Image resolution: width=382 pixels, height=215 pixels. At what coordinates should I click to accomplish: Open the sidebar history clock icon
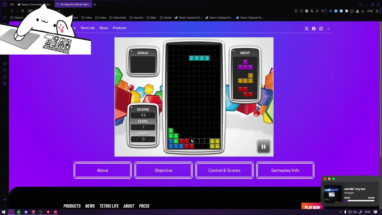click(5, 70)
